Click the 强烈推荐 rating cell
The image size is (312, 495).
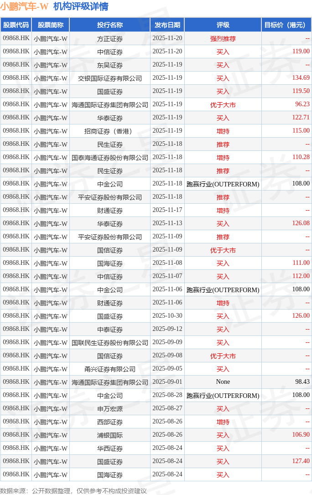click(223, 38)
